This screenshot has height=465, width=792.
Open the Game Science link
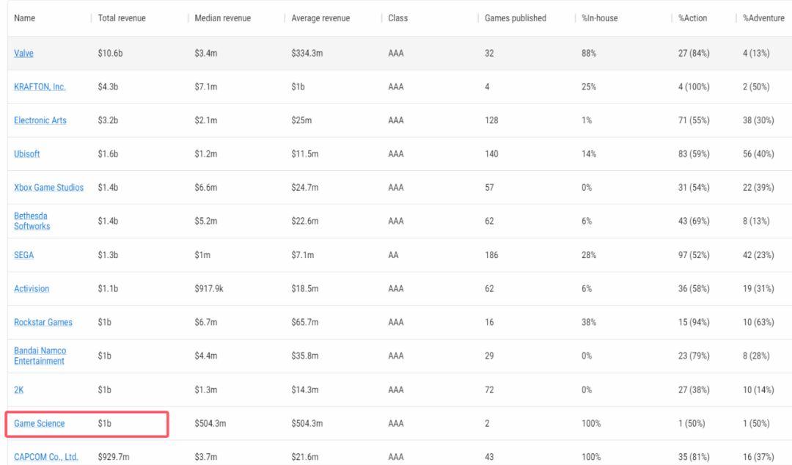click(40, 423)
